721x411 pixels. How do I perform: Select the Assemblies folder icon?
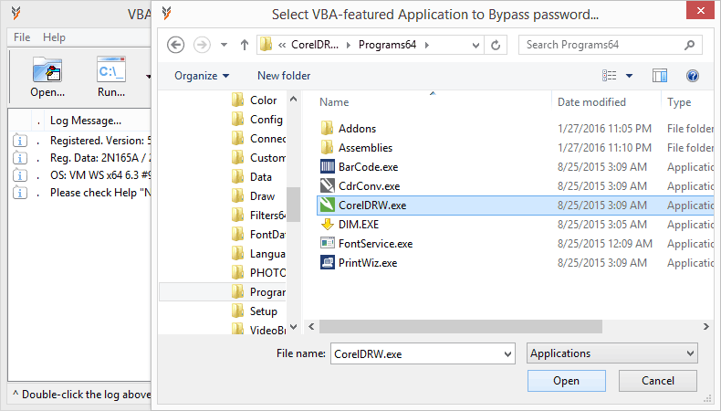point(328,147)
